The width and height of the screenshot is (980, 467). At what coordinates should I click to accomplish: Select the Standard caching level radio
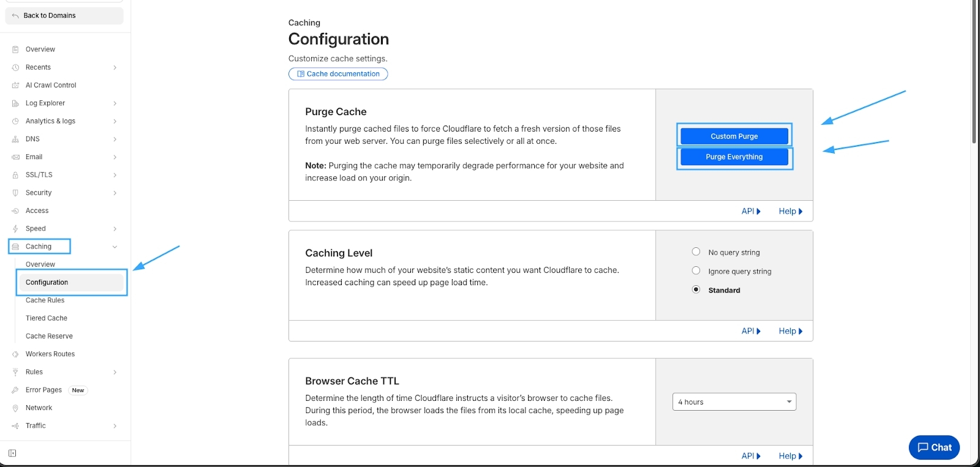point(696,290)
